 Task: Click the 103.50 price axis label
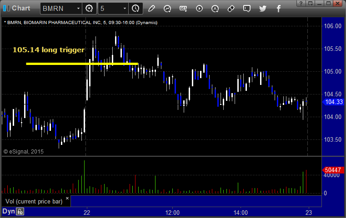click(x=332, y=139)
